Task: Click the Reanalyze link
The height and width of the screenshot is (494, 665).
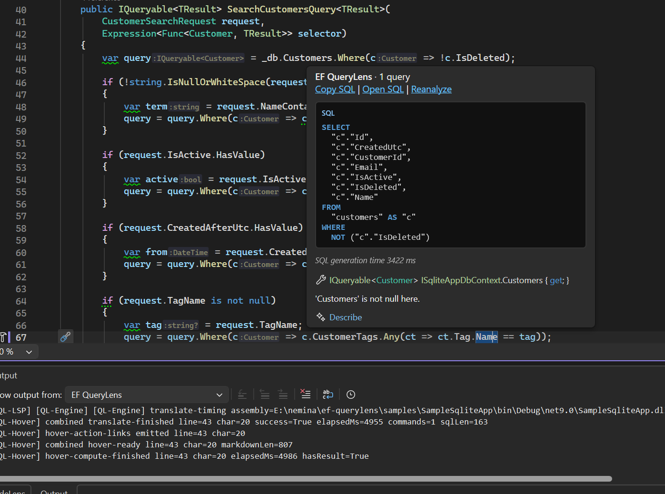Action: coord(431,89)
